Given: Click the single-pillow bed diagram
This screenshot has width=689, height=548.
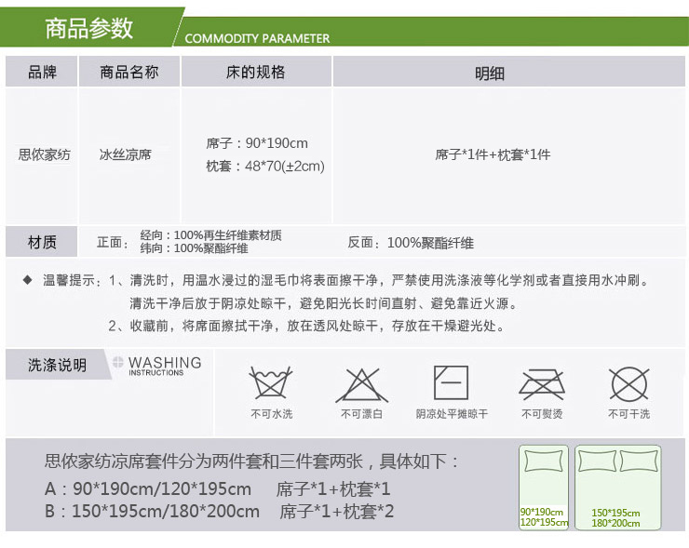Looking at the screenshot, I should point(544,488).
